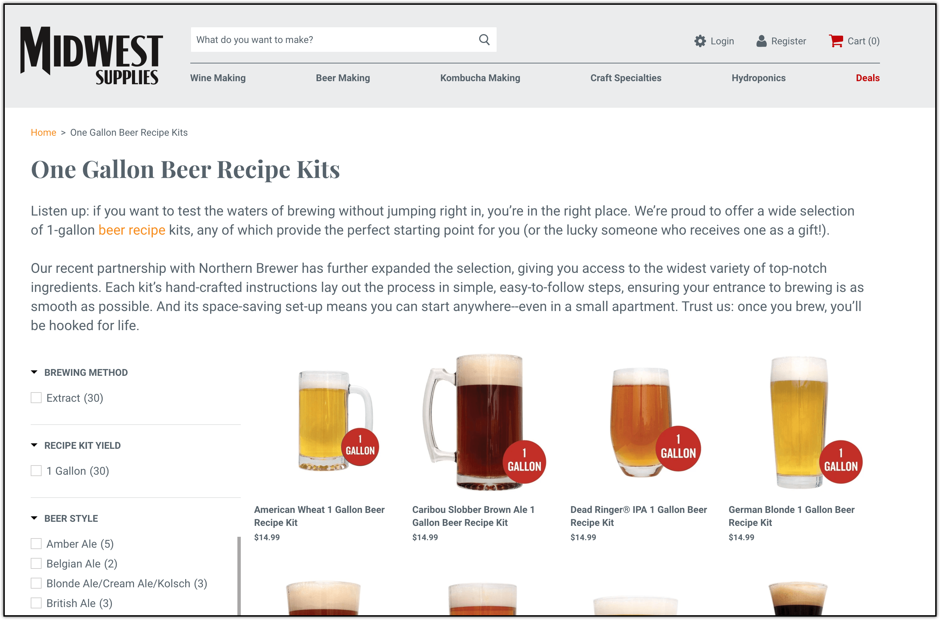The image size is (940, 620).
Task: Check the Amber Ale (5) filter
Action: point(36,544)
